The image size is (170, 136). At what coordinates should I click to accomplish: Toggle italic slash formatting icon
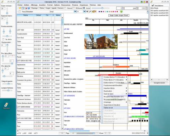point(90,12)
